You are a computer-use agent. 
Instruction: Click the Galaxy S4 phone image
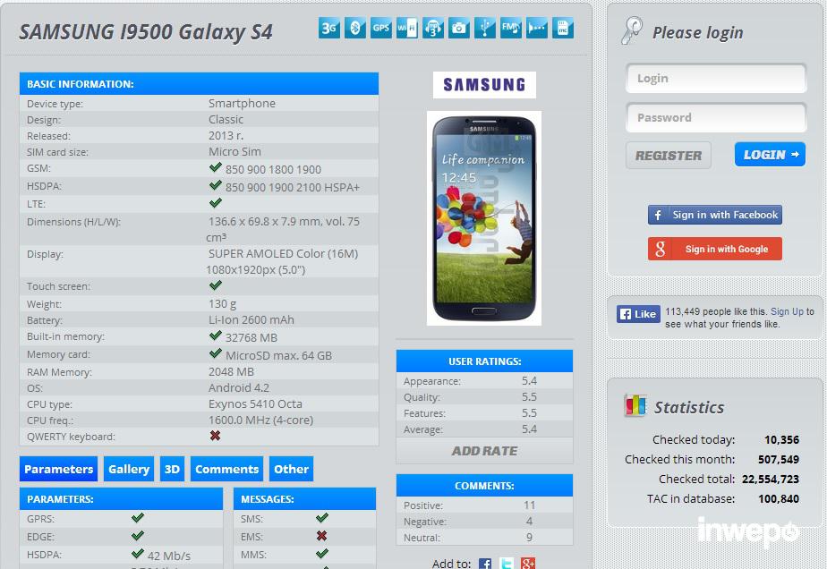click(x=483, y=217)
